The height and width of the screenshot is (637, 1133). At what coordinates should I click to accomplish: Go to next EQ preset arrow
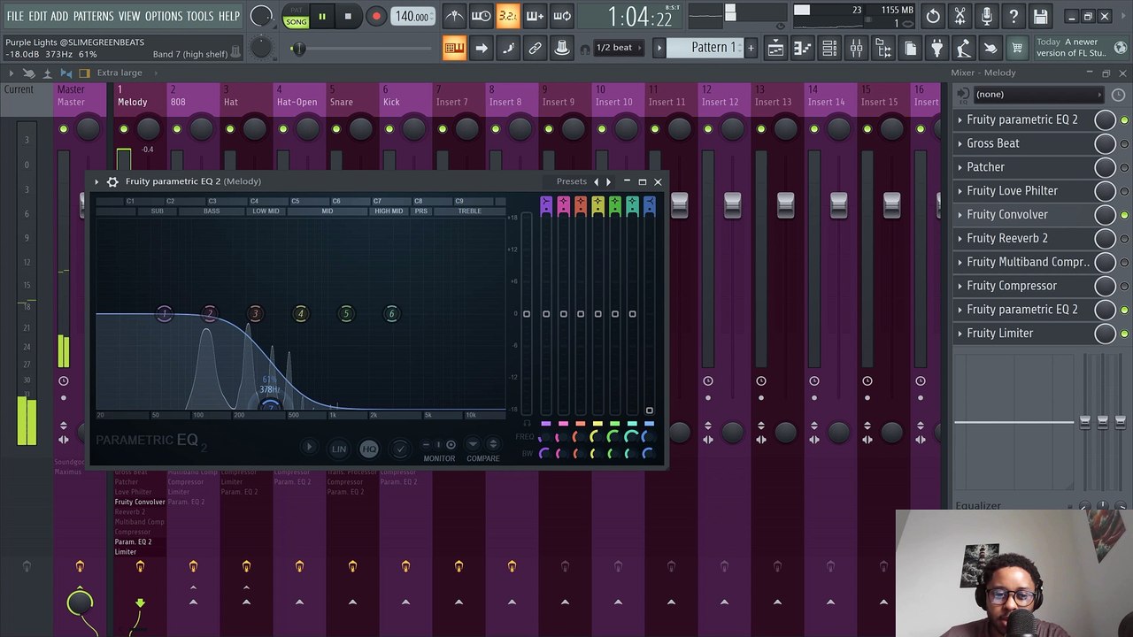608,181
